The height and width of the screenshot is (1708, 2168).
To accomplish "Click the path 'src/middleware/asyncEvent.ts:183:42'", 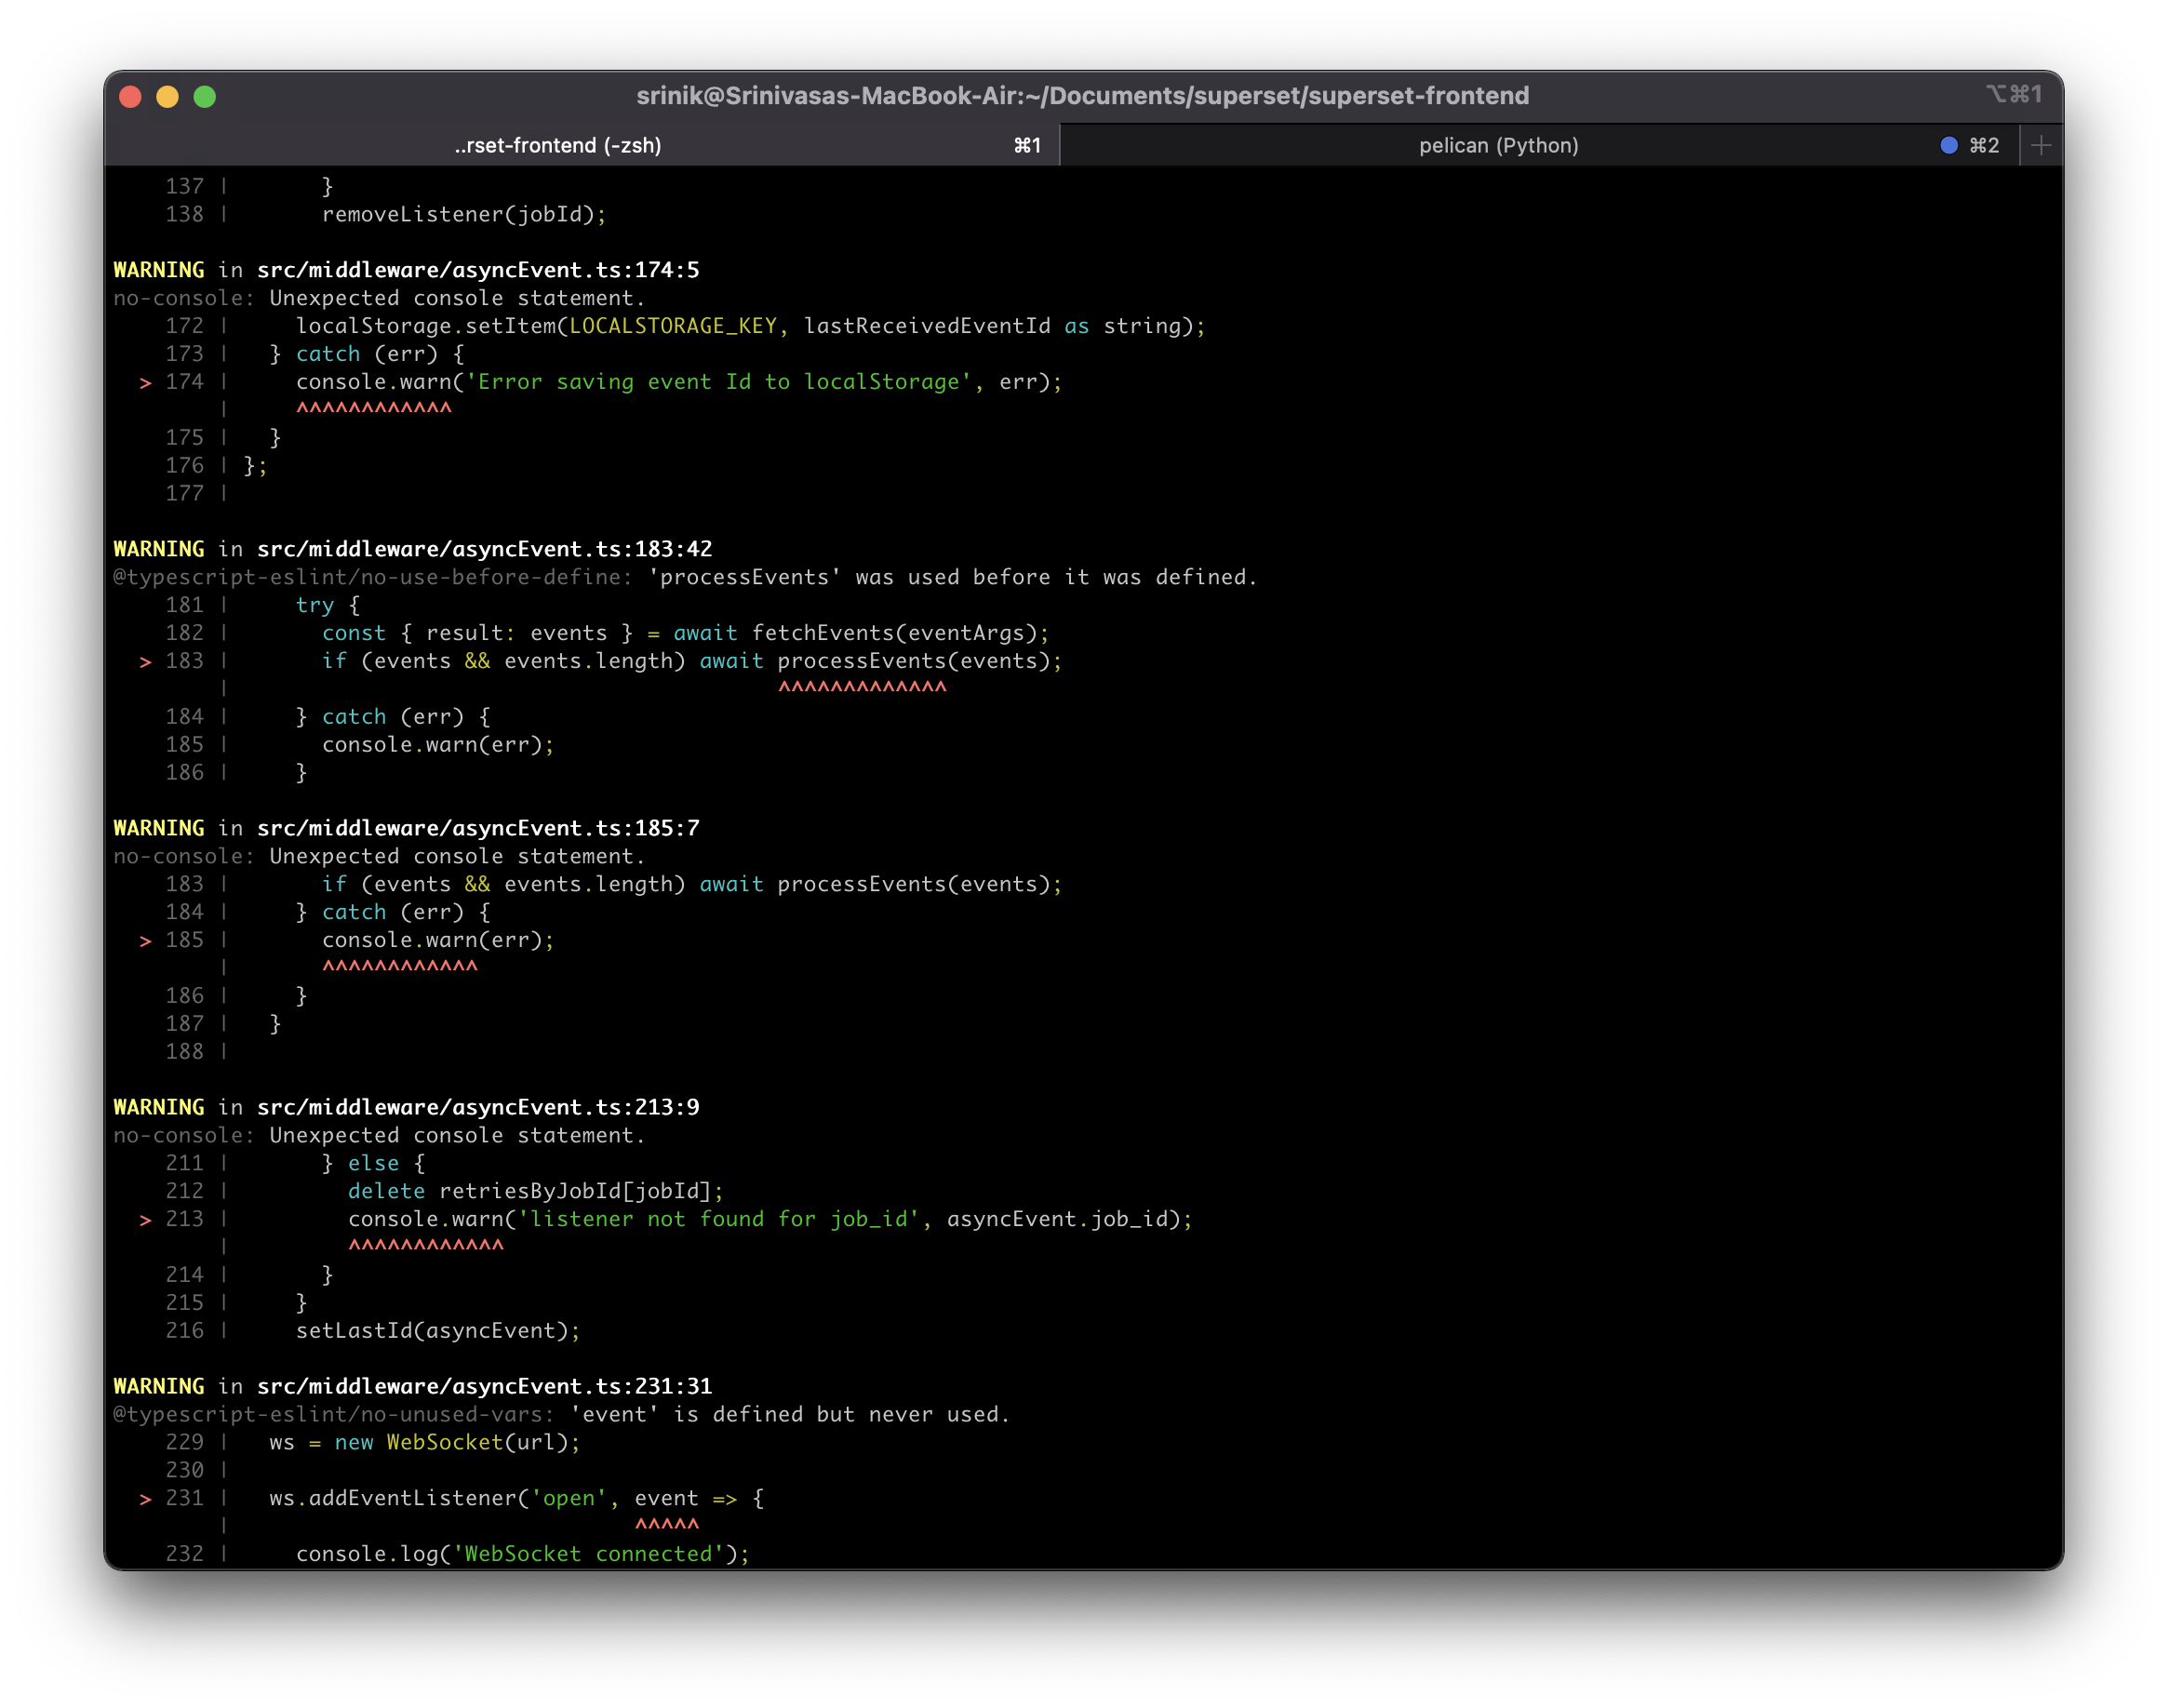I will coord(485,549).
